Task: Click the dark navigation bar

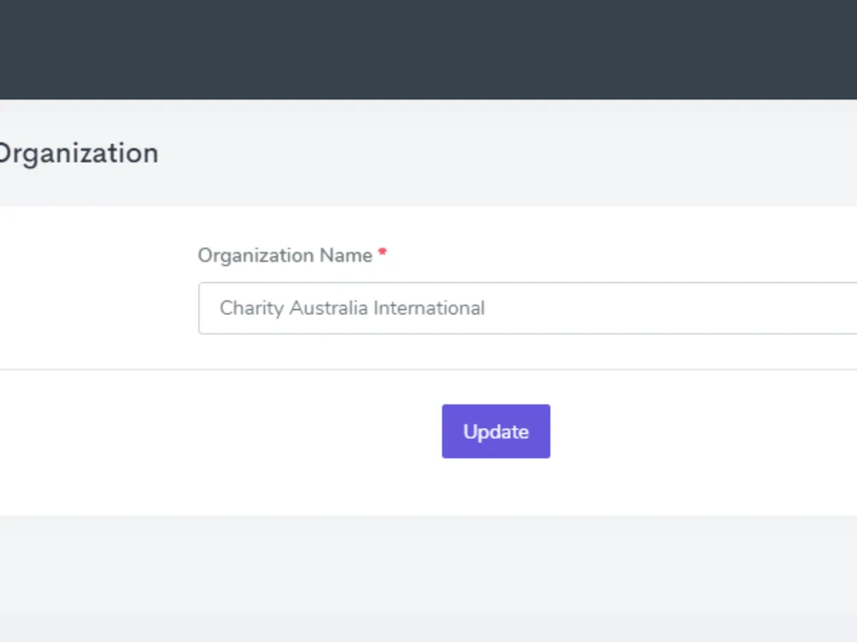Action: pos(428,49)
